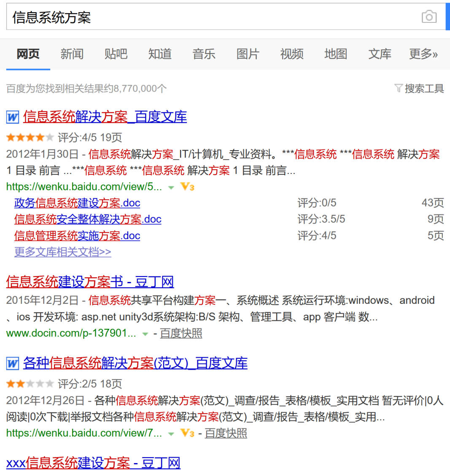This screenshot has width=450, height=474.
Task: Click the funnel icon next to 搜索工具
Action: 399,88
